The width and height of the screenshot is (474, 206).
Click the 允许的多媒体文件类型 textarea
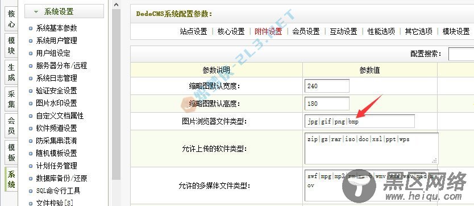tap(372, 186)
